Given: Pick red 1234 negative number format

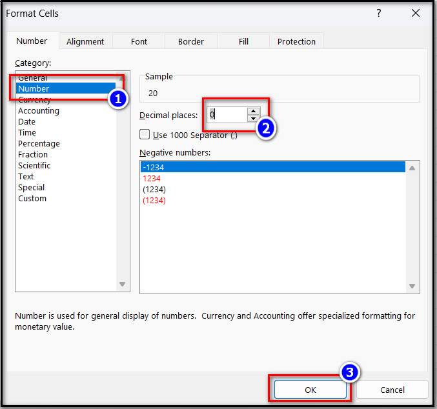Looking at the screenshot, I should (x=152, y=179).
